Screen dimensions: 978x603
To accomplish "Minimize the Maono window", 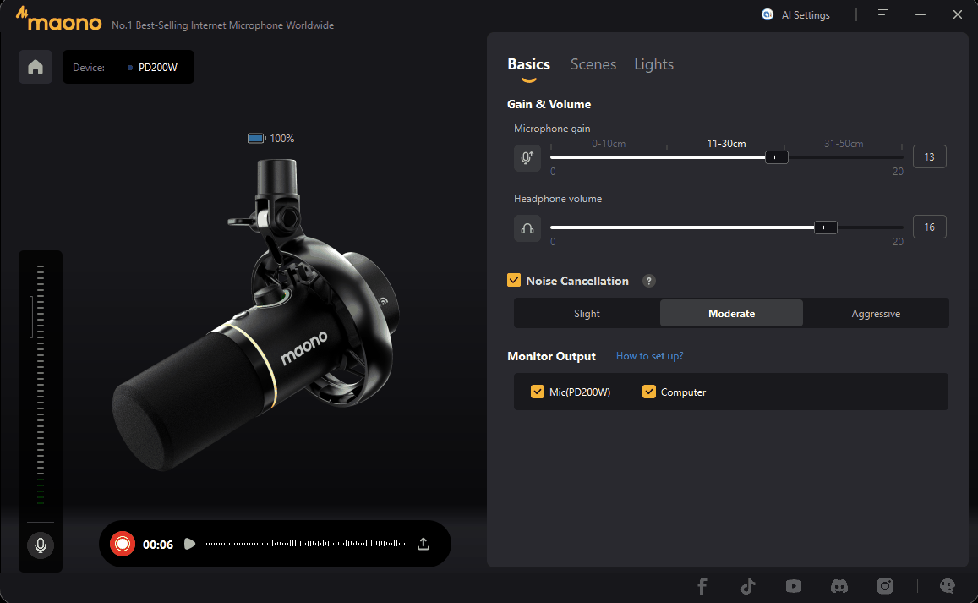I will [921, 14].
